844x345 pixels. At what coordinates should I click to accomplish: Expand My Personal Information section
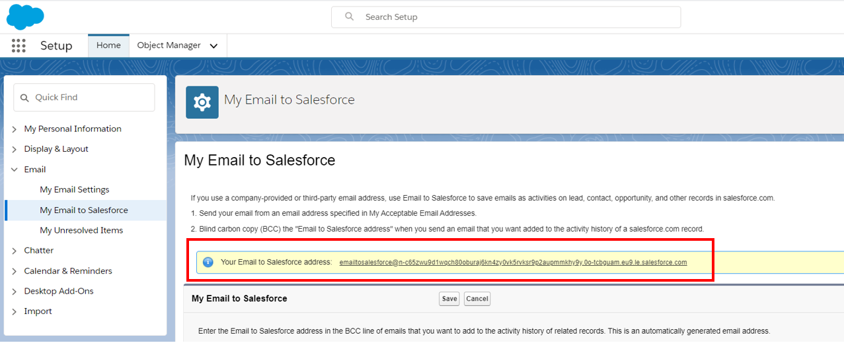pos(15,129)
